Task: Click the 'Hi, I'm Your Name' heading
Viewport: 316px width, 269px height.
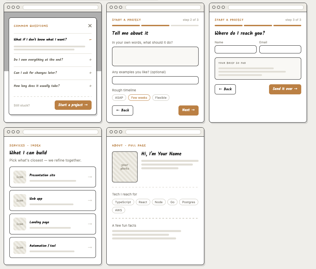Action: 161,154
